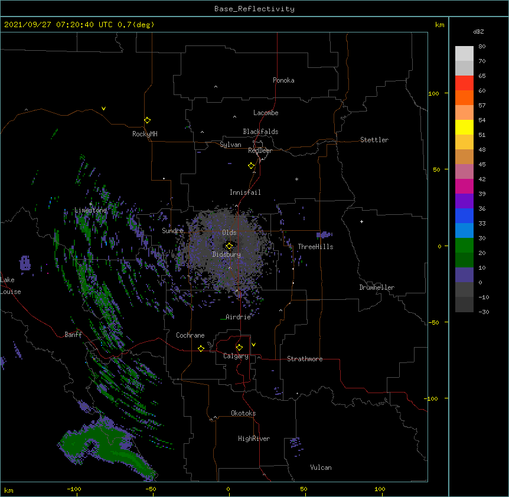Click the Innisfail city label
Screen dimensions: 509x497
[245, 192]
